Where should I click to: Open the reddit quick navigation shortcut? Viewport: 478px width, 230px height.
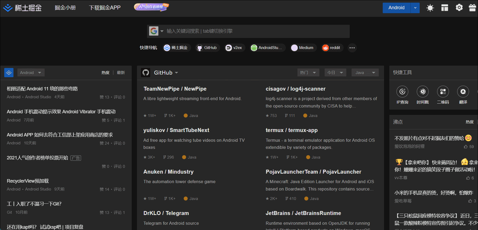click(x=332, y=48)
